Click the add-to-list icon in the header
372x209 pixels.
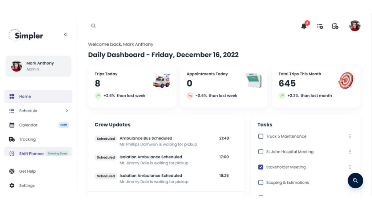pos(320,26)
